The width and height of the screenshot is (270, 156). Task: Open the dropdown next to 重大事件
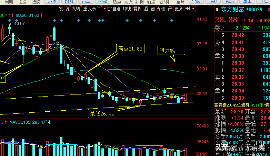click(104, 9)
